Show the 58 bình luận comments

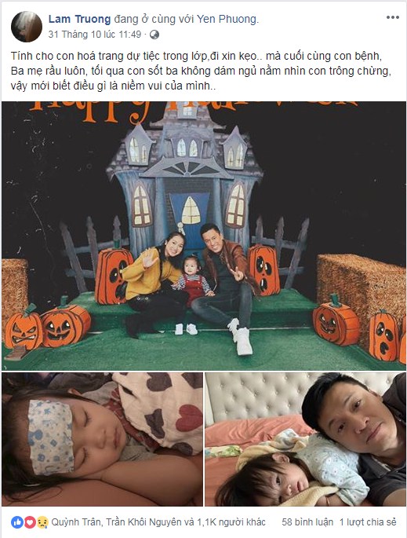307,522
